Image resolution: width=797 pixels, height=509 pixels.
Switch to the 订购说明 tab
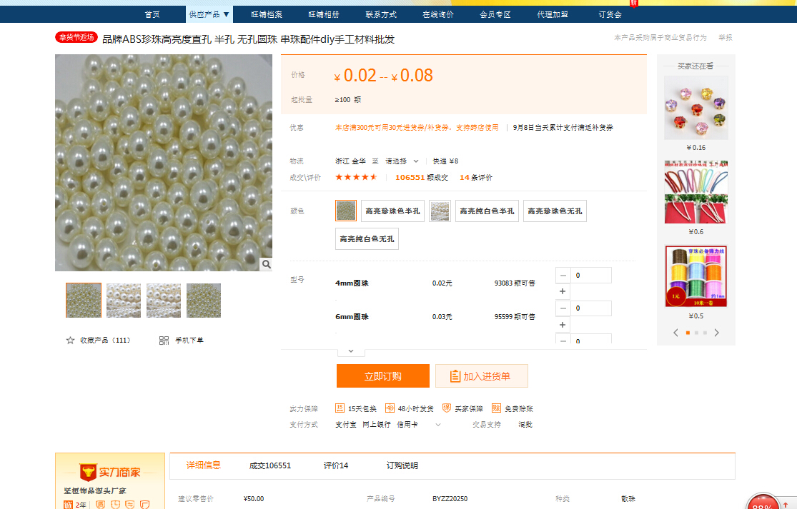402,465
